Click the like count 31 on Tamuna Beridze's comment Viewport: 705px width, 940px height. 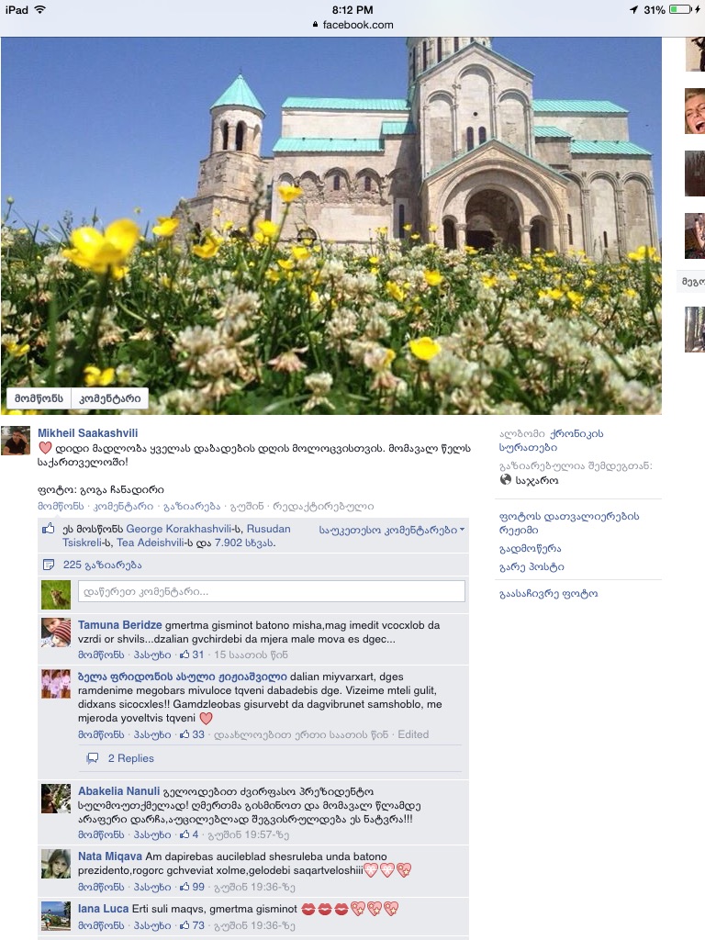193,655
